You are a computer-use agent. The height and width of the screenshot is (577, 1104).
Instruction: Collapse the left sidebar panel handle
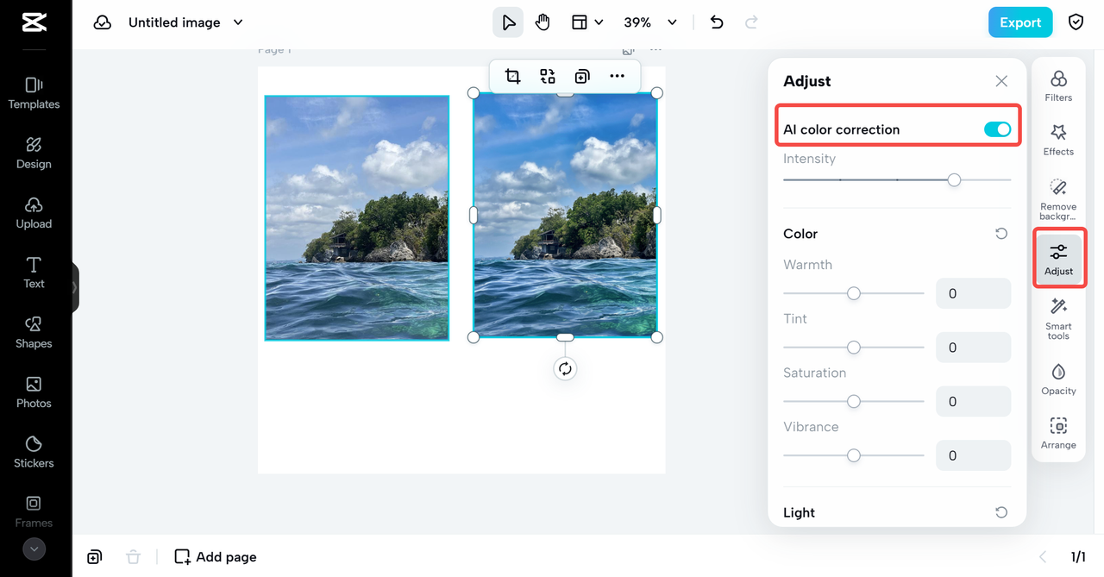tap(75, 287)
